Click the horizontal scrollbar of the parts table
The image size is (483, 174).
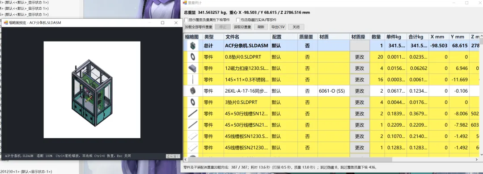331,160
